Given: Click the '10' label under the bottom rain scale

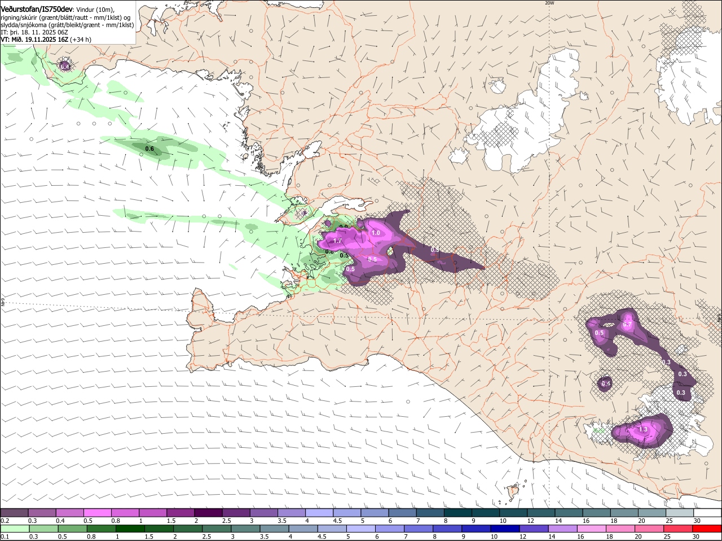Looking at the screenshot, I should (493, 536).
